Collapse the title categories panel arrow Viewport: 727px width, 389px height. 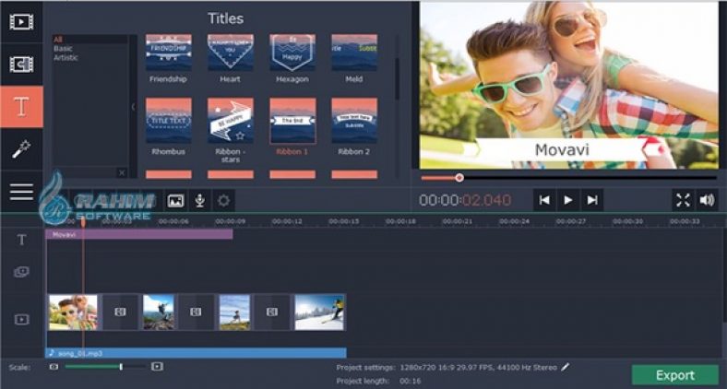point(133,107)
